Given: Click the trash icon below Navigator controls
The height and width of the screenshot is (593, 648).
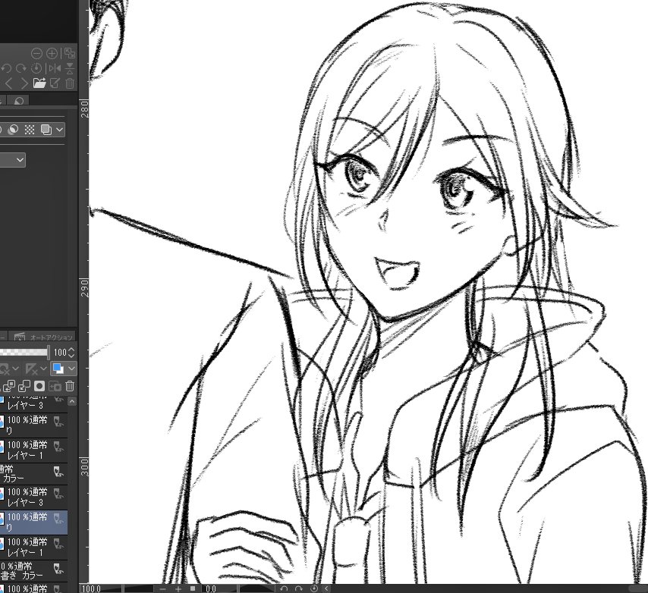Looking at the screenshot, I should 70,83.
